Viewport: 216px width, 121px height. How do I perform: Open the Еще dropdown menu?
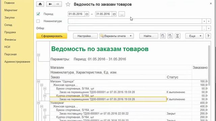(x=194, y=36)
